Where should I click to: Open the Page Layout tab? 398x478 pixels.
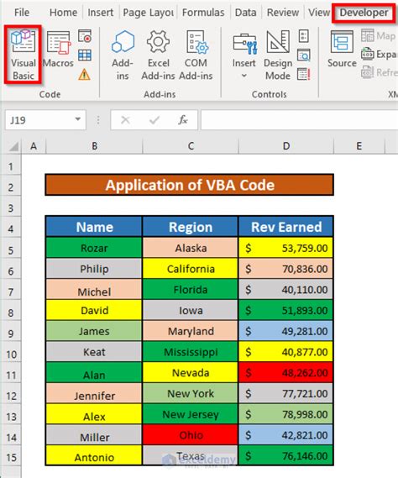pos(148,13)
